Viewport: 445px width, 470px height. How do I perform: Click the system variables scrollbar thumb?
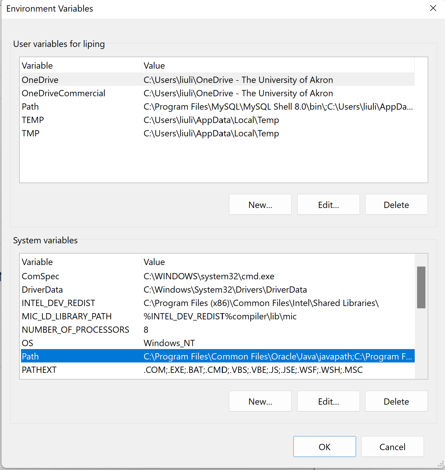(x=421, y=287)
